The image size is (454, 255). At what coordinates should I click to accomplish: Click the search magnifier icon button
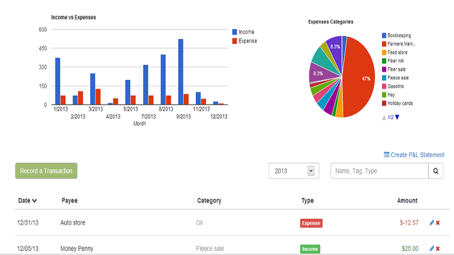click(435, 171)
